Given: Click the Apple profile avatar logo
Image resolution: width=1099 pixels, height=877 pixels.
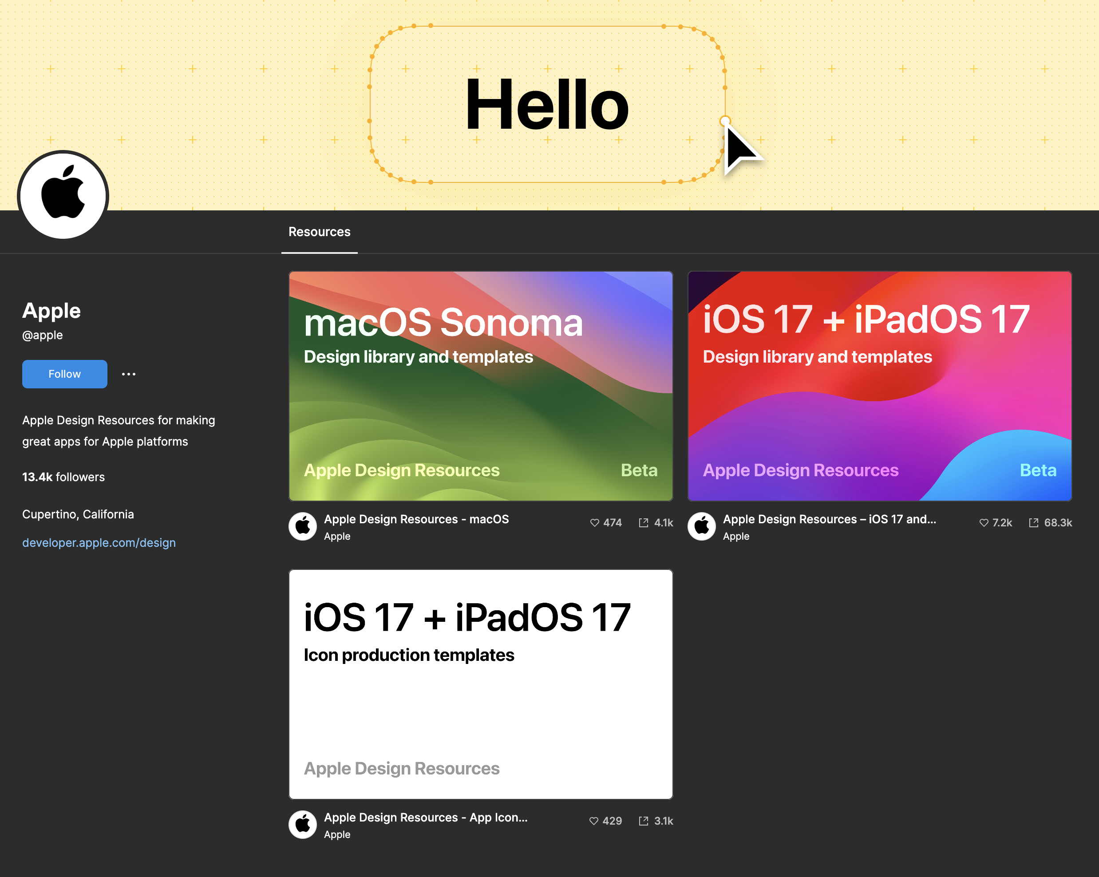Looking at the screenshot, I should (x=63, y=195).
